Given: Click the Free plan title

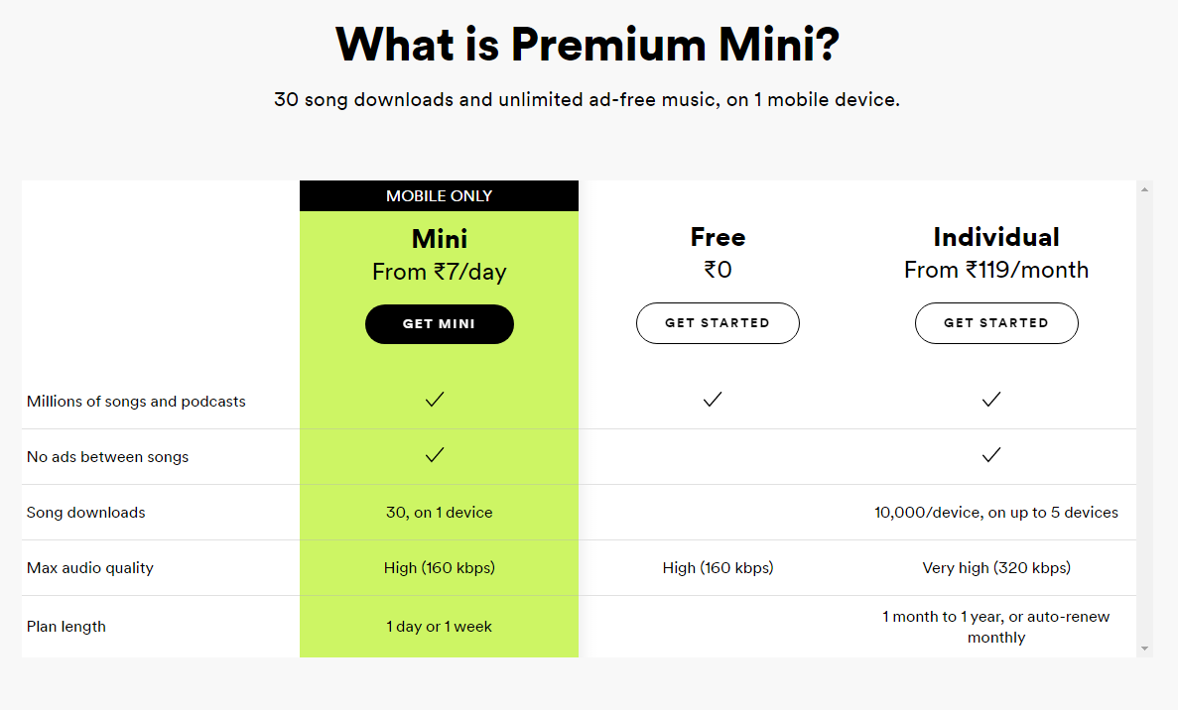Looking at the screenshot, I should tap(718, 237).
